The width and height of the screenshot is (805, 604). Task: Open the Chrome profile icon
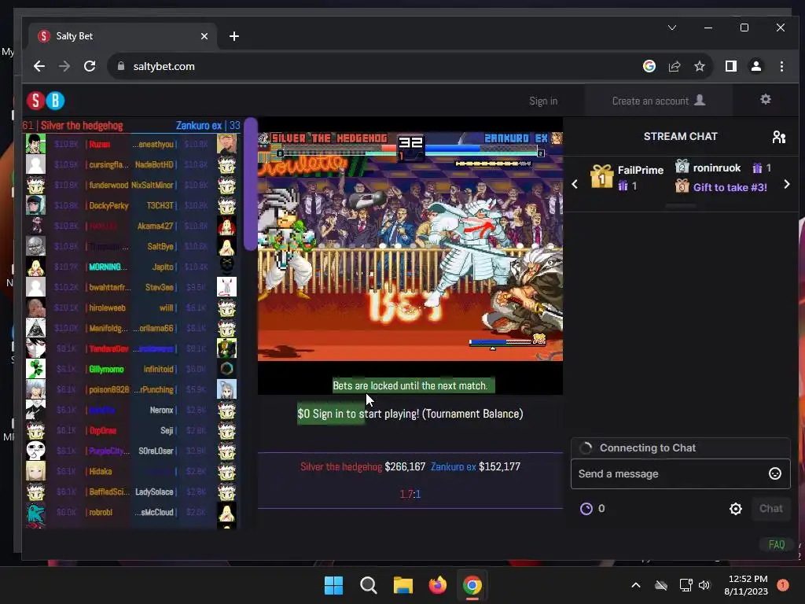pos(755,66)
